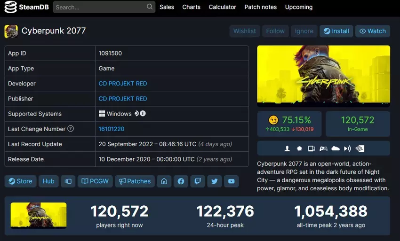Open the official homepage house icon

point(164,181)
